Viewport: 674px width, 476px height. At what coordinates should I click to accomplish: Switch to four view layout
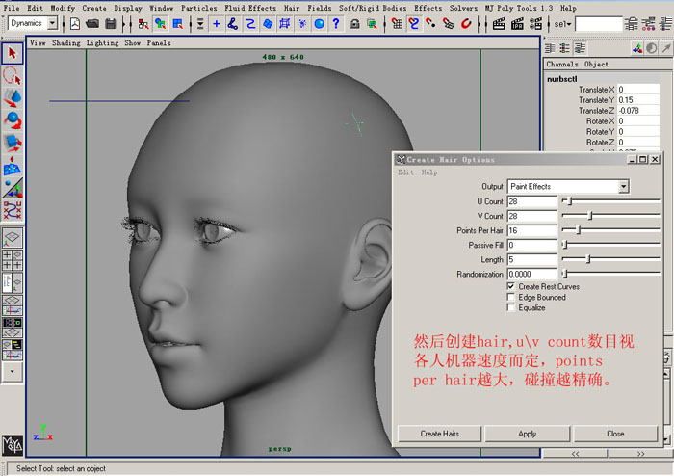12,260
